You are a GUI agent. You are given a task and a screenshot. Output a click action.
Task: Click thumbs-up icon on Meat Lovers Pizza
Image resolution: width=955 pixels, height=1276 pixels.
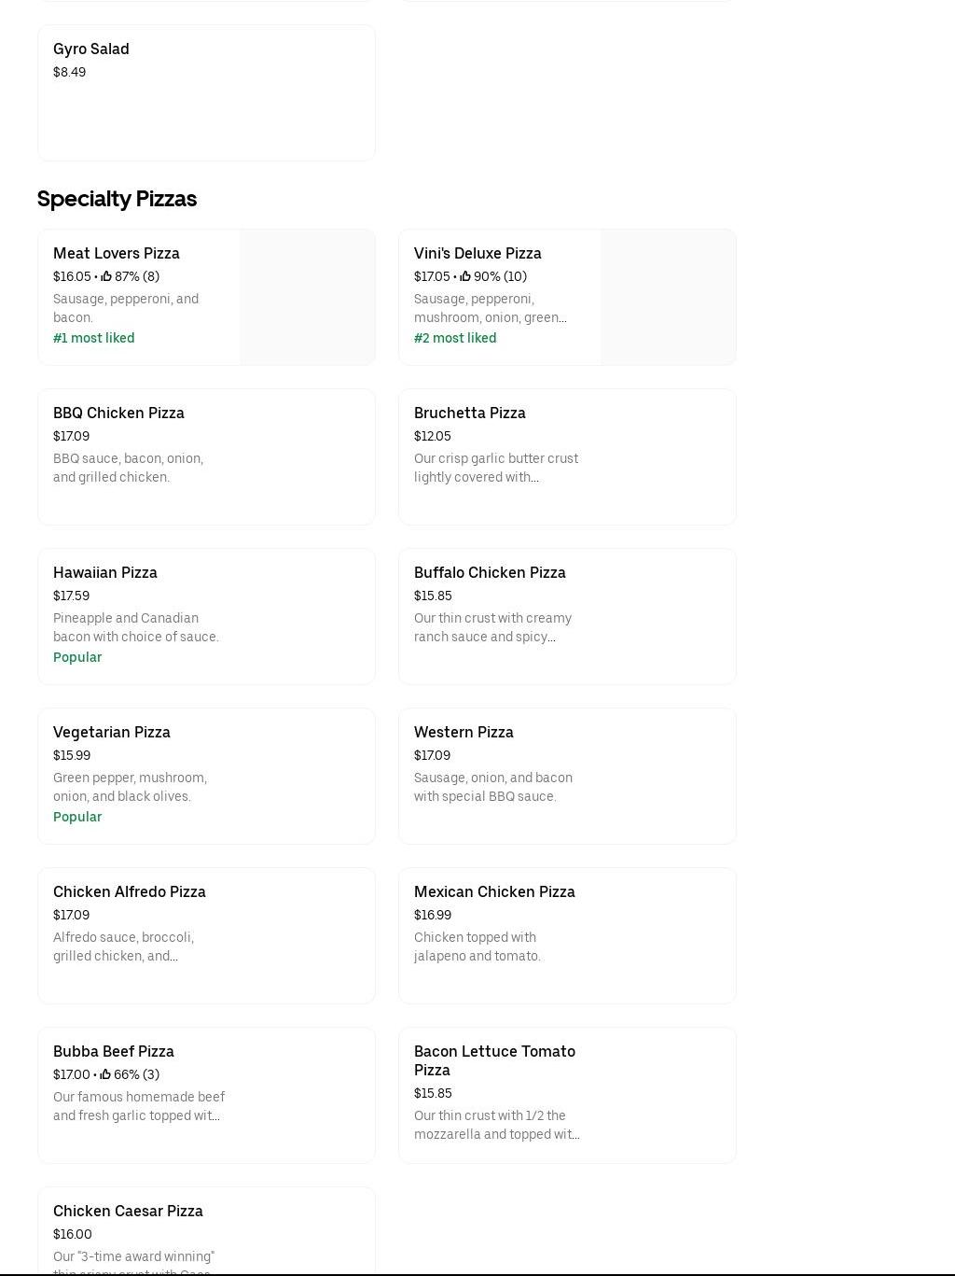point(106,276)
